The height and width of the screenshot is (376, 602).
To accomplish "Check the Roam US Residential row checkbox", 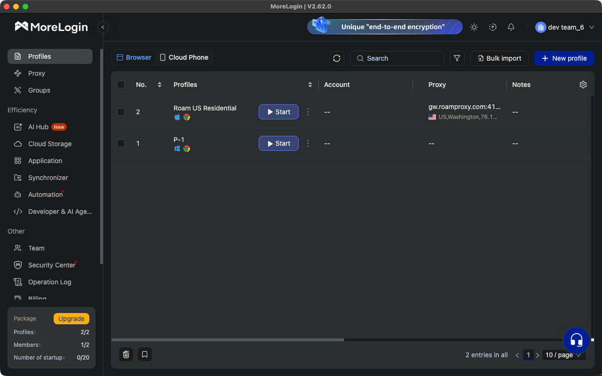I will pos(121,112).
